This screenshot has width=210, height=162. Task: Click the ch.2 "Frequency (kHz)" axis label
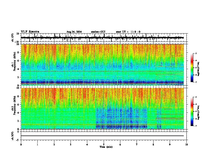click(x=15, y=105)
